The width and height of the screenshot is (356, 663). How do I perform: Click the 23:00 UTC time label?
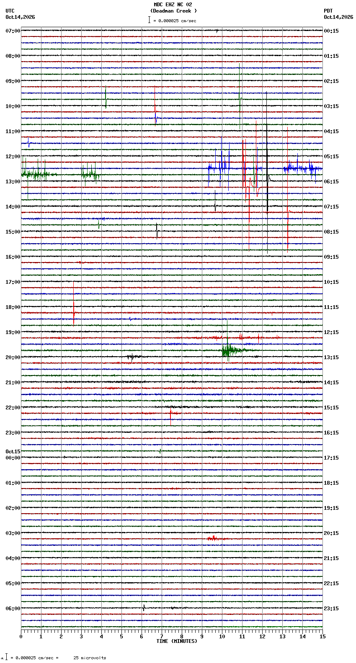13,433
